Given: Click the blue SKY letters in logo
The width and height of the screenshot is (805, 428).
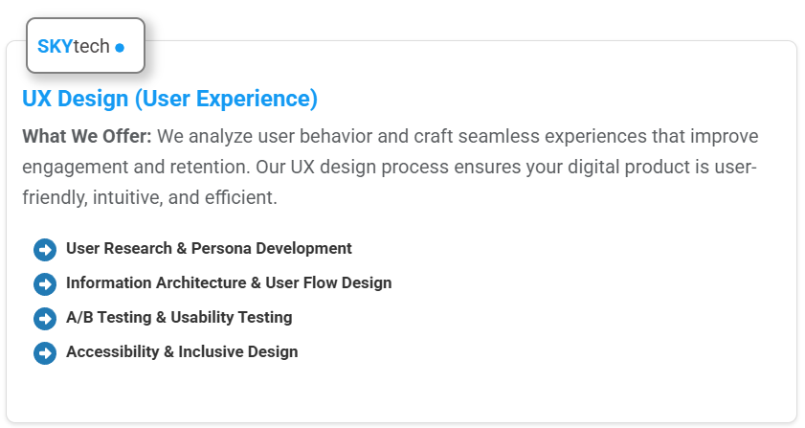Looking at the screenshot, I should coord(55,46).
